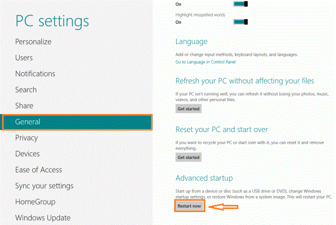
Task: Click the PC settings title
Action: click(x=52, y=21)
